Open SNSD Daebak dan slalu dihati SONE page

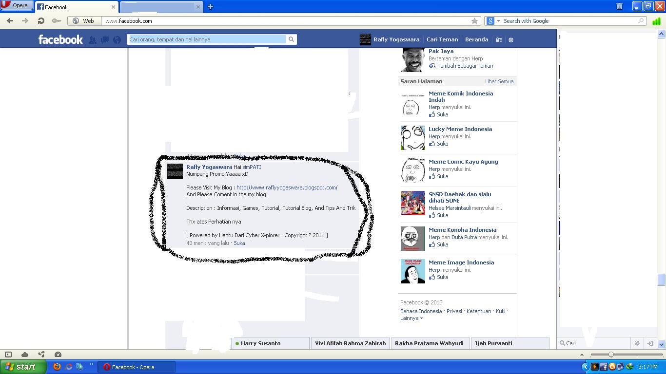[460, 197]
